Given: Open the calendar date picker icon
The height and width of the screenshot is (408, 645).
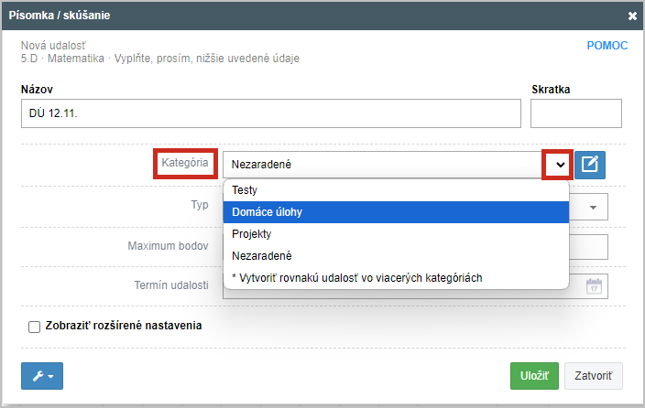Looking at the screenshot, I should pos(594,286).
